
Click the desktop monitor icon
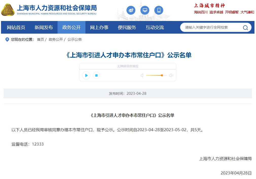(x=145, y=10)
